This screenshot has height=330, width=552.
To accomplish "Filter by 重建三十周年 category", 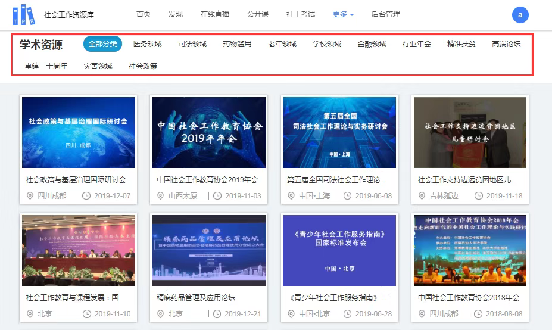I will pyautogui.click(x=46, y=66).
